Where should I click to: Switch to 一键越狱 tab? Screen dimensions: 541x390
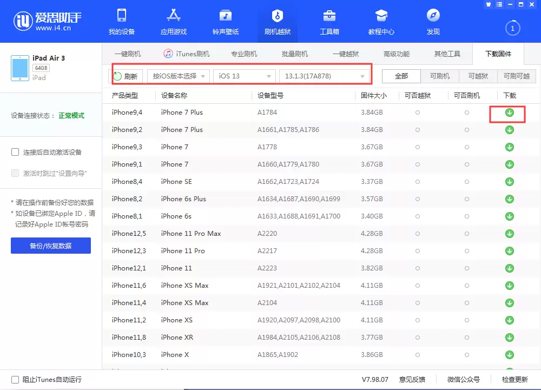tap(346, 54)
